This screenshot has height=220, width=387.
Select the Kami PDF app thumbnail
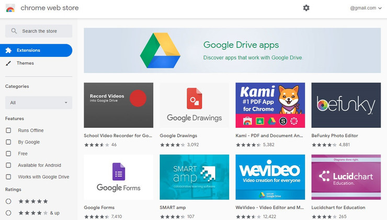(270, 105)
